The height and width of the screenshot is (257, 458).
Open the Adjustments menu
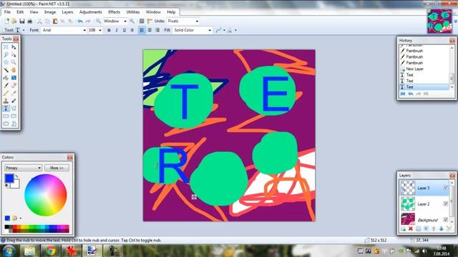click(x=91, y=12)
